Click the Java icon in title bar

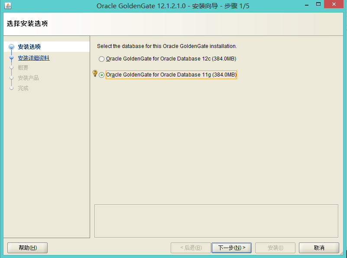click(8, 6)
